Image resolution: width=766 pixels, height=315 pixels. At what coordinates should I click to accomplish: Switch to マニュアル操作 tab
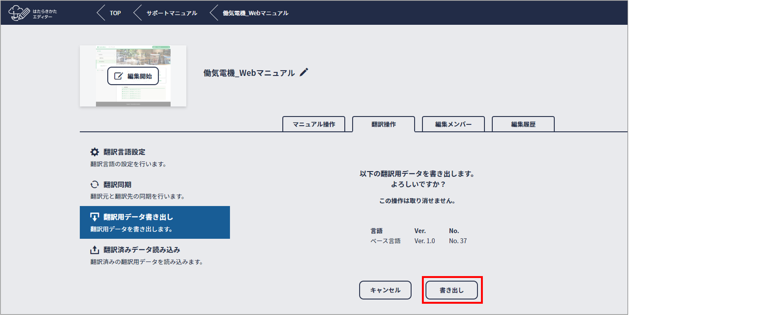[x=314, y=124]
